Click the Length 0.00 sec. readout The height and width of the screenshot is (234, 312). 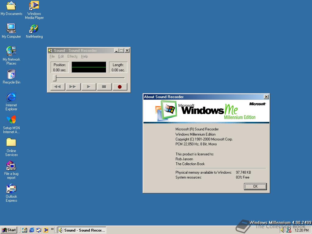tap(118, 67)
